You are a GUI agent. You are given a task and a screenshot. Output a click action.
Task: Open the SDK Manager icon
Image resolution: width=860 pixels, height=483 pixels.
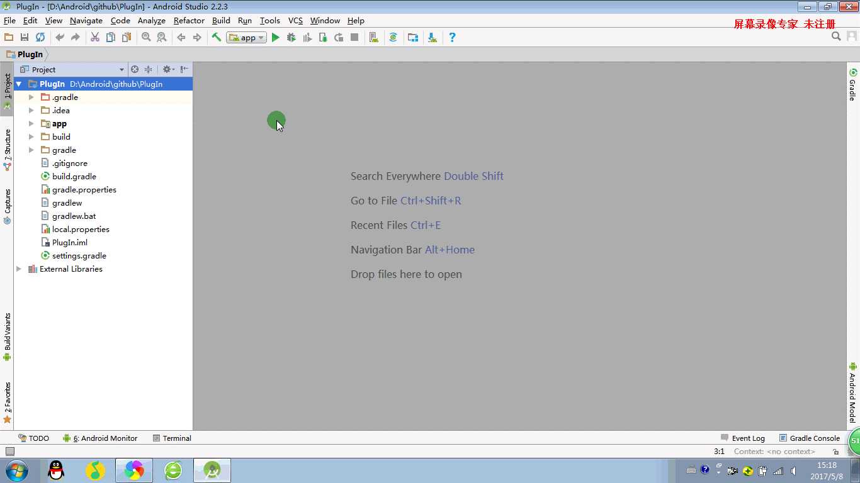pyautogui.click(x=433, y=37)
